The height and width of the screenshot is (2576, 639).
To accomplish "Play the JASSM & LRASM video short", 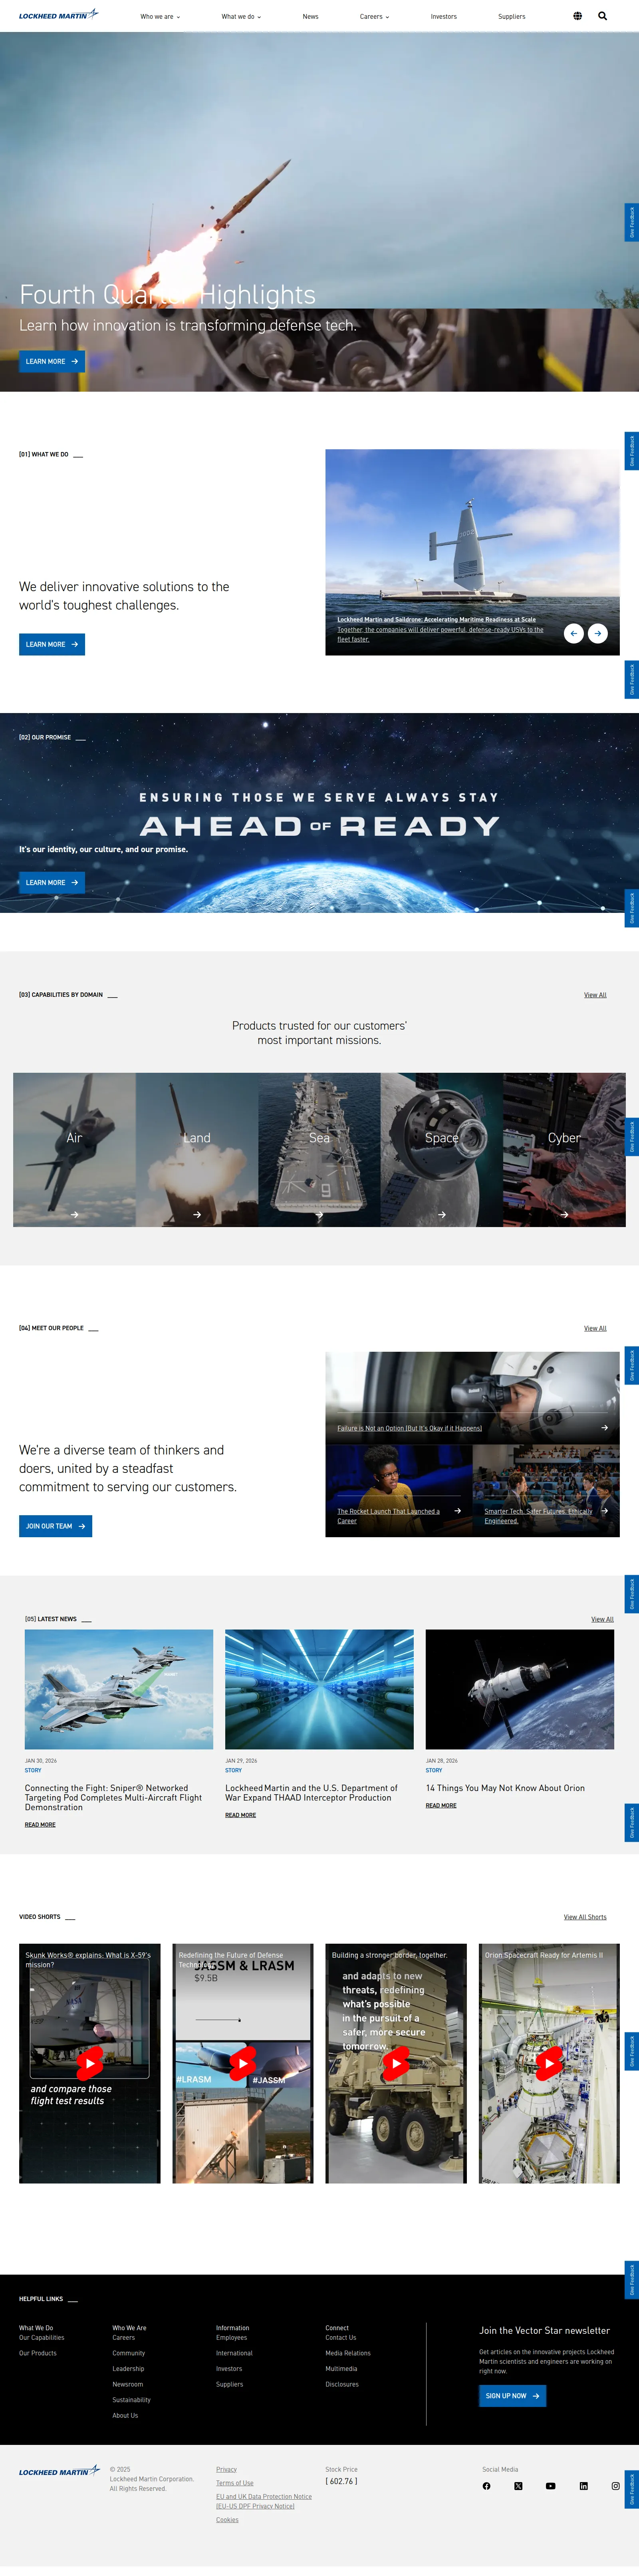I will coord(243,2063).
